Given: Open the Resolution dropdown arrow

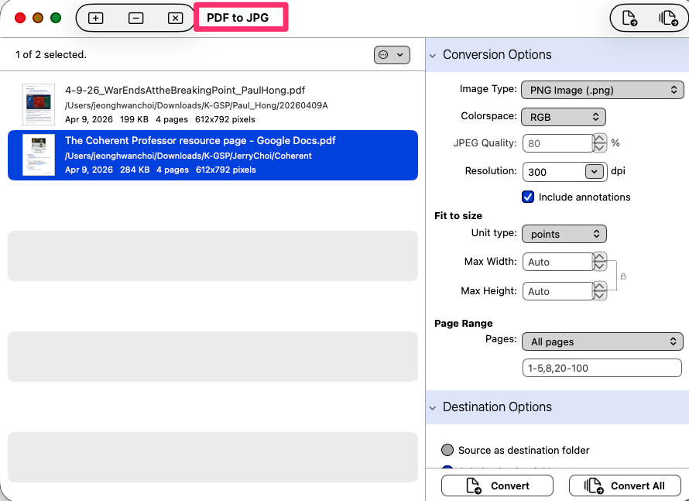Looking at the screenshot, I should pos(594,172).
